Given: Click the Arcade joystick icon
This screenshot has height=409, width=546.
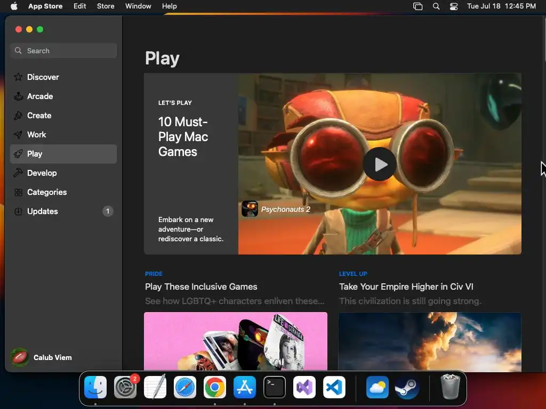Looking at the screenshot, I should pos(18,96).
